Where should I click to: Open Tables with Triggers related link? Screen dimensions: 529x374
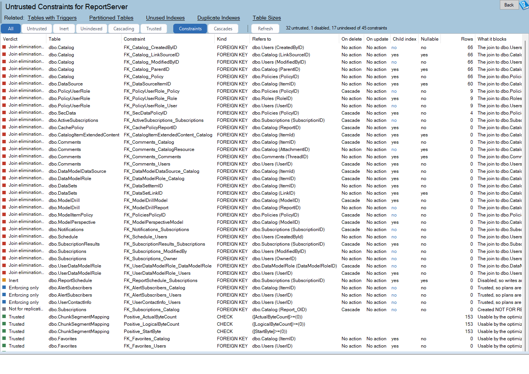click(52, 18)
